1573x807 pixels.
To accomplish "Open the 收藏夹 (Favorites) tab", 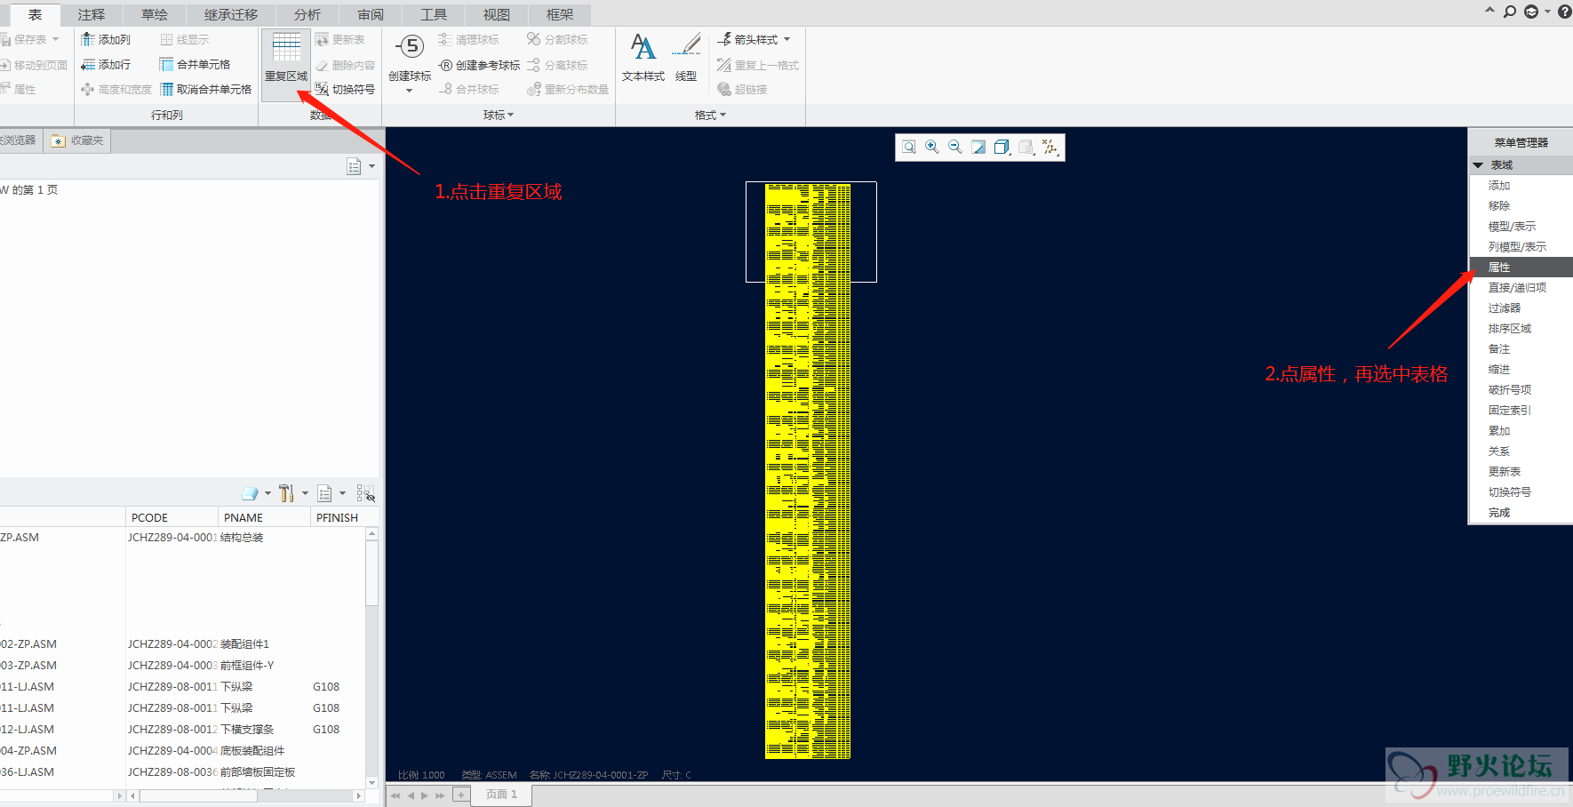I will 78,140.
